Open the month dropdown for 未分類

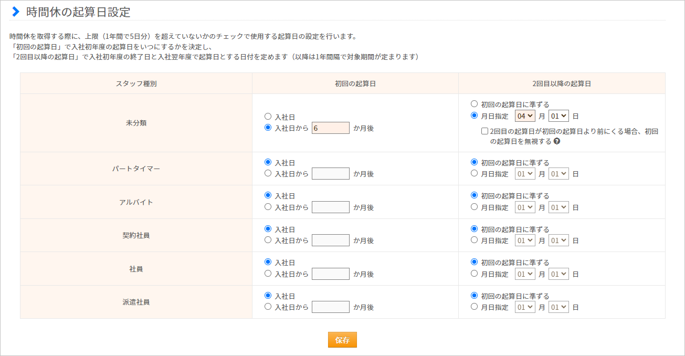click(525, 116)
